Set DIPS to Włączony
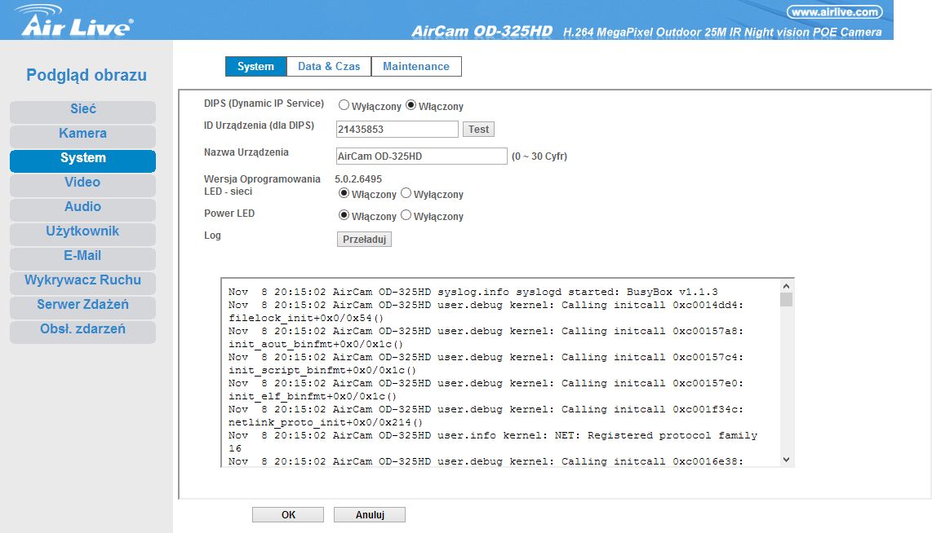Image resolution: width=932 pixels, height=533 pixels. [x=411, y=105]
